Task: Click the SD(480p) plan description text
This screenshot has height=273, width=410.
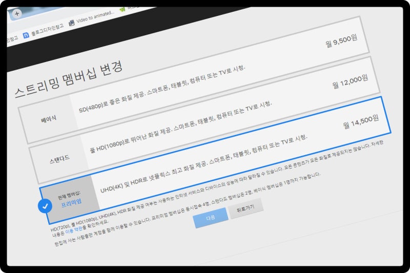Action: coord(162,88)
